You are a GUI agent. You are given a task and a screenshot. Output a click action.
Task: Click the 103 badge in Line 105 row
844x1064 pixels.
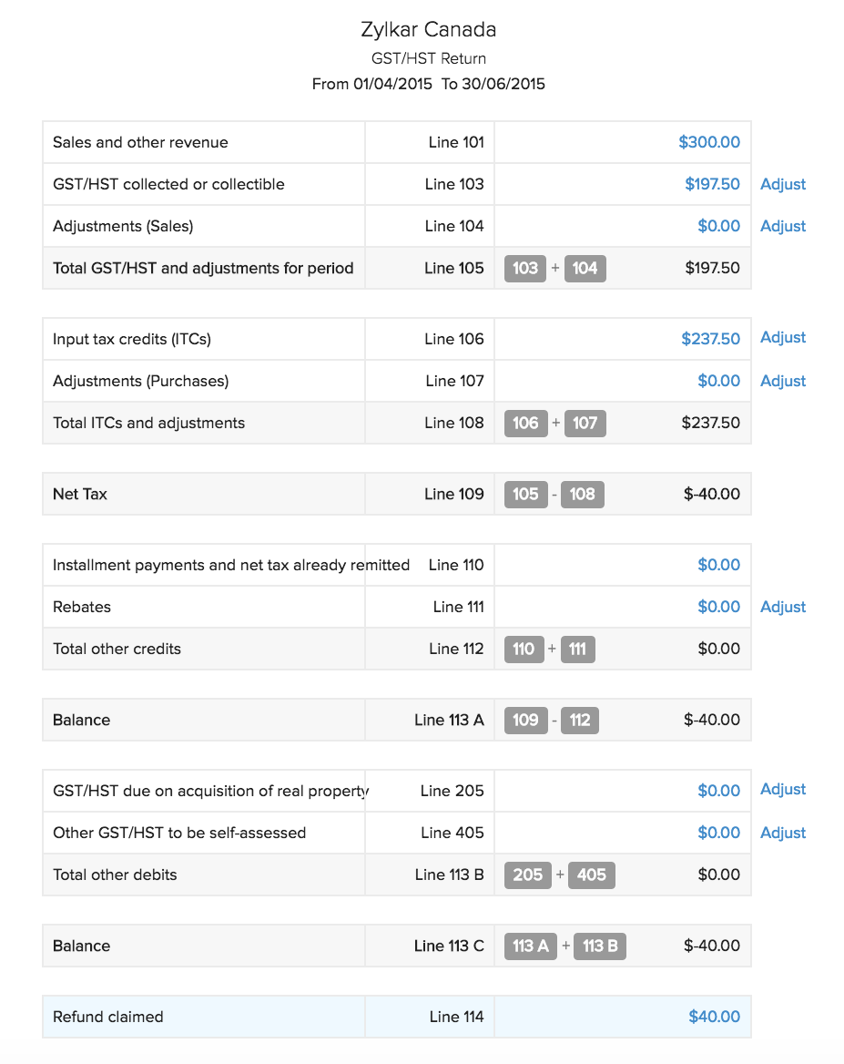525,268
